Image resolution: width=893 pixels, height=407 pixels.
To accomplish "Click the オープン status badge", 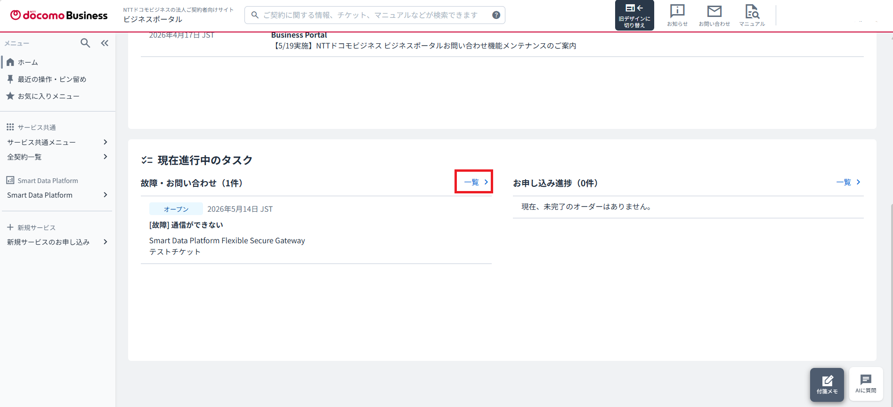I will click(176, 209).
